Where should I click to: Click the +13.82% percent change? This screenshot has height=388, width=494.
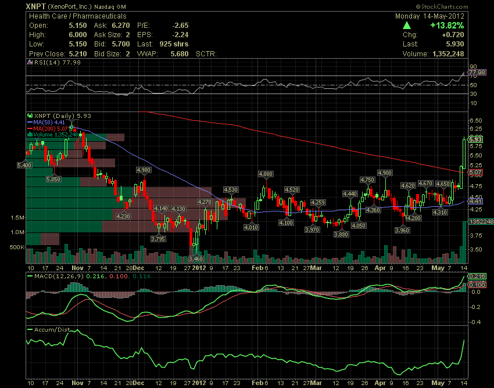coord(447,26)
